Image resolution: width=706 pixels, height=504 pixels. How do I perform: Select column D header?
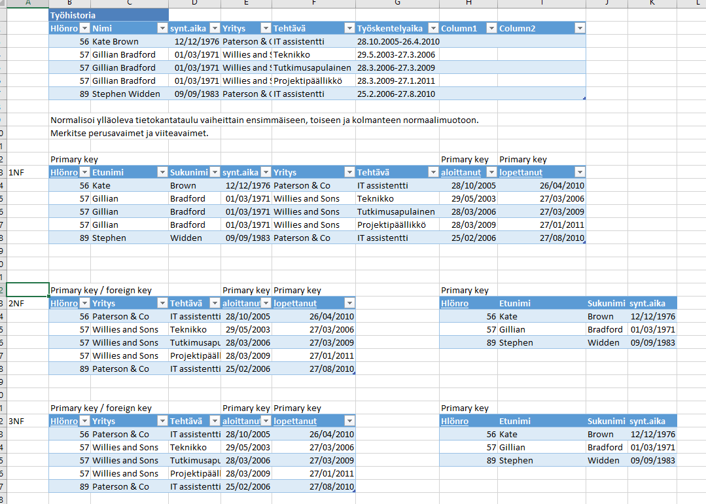pyautogui.click(x=194, y=3)
